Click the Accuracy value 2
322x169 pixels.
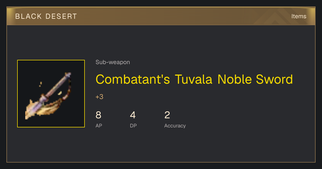(167, 115)
